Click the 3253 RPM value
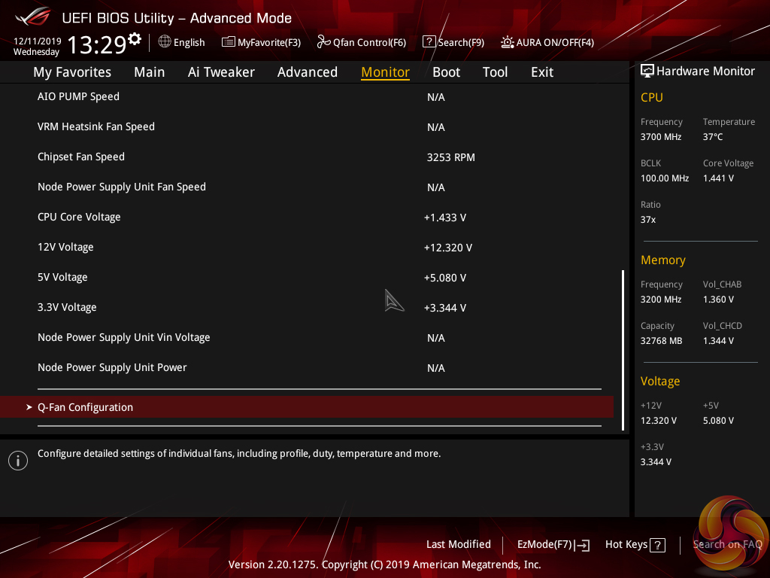Screen dimensions: 770x578 click(451, 157)
